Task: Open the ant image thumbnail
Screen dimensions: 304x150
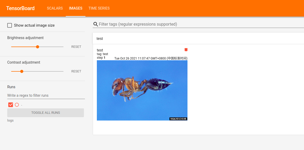Action: (x=142, y=90)
